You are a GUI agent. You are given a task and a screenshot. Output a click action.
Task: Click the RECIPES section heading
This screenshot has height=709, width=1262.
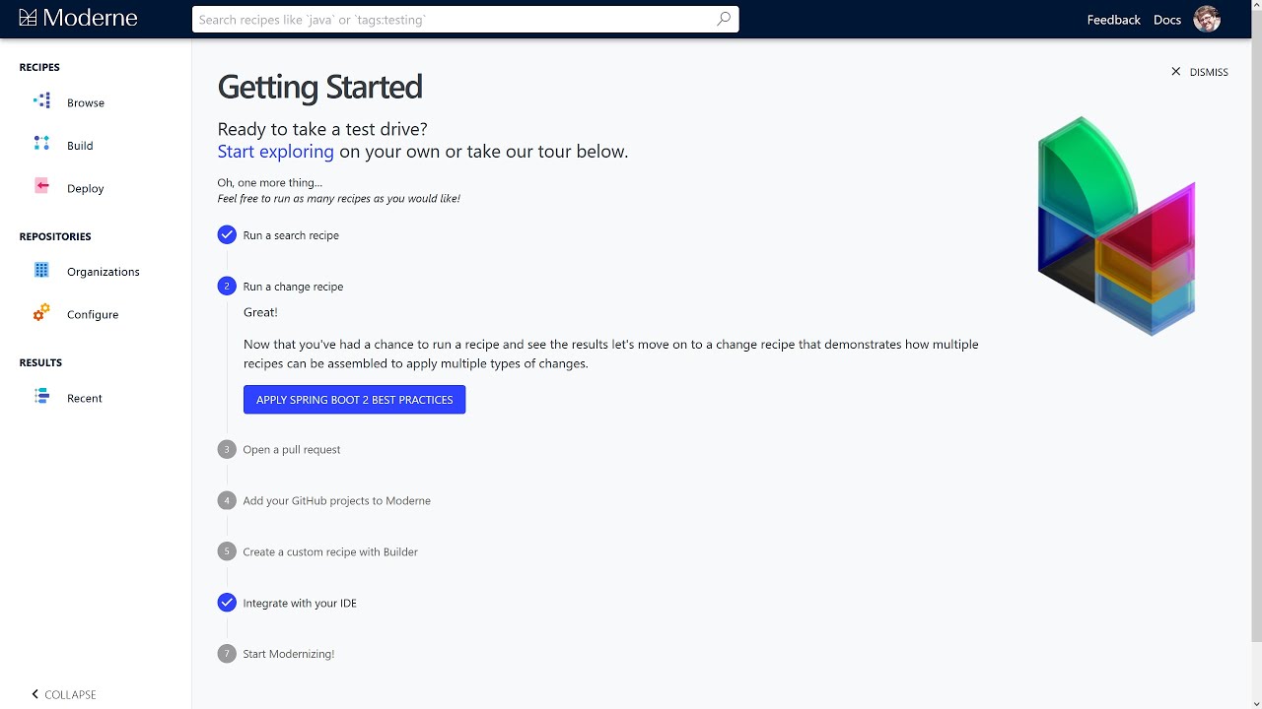point(39,67)
